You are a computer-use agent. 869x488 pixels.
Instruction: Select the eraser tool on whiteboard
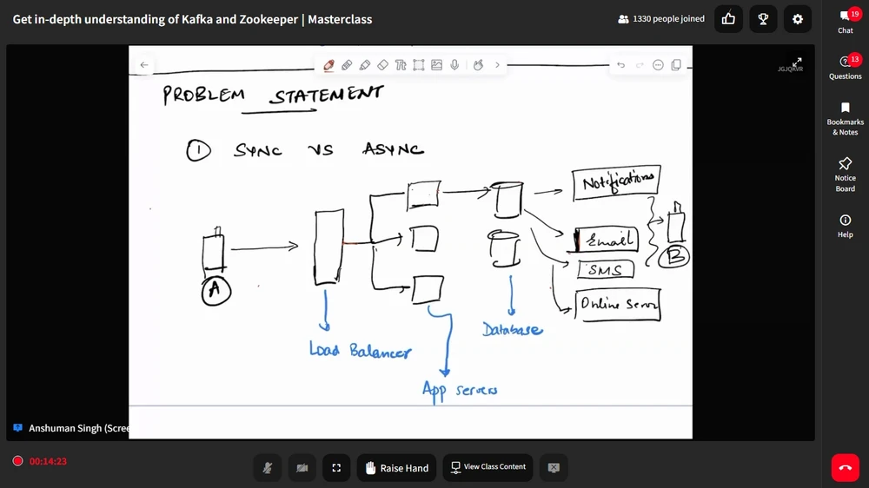[382, 65]
